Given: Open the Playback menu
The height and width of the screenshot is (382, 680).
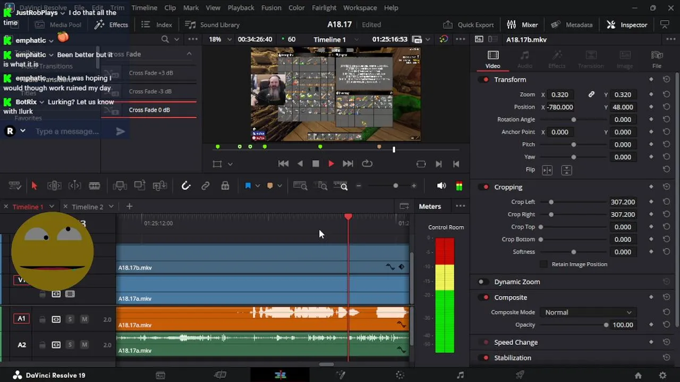Looking at the screenshot, I should (241, 8).
